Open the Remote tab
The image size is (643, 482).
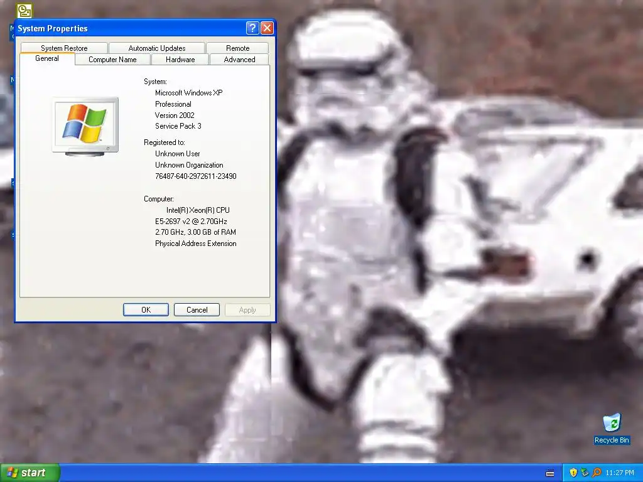pyautogui.click(x=237, y=48)
